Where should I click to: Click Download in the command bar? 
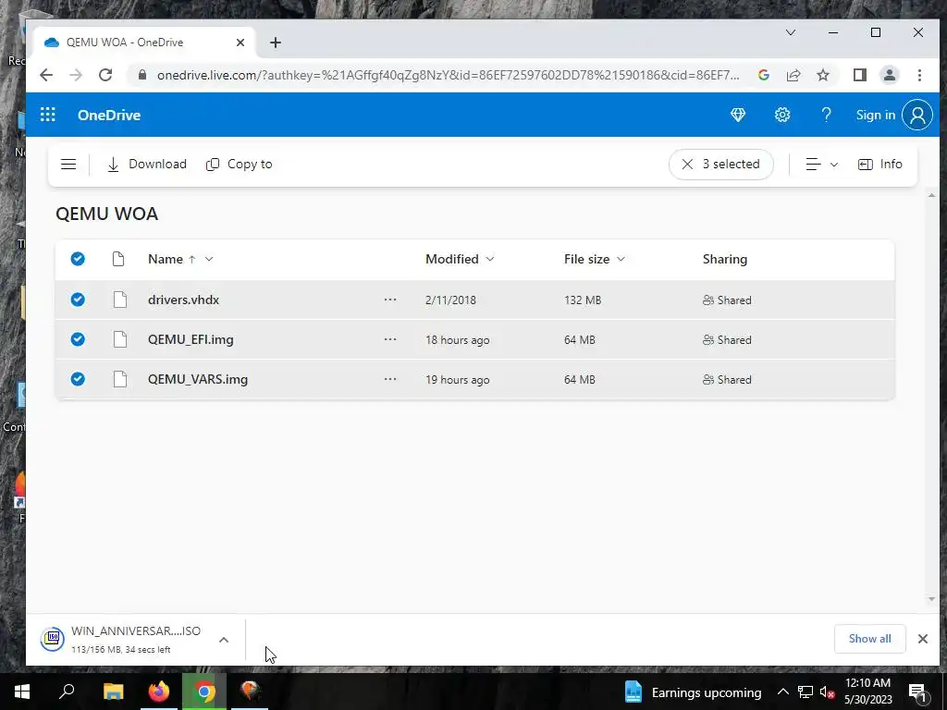147,165
